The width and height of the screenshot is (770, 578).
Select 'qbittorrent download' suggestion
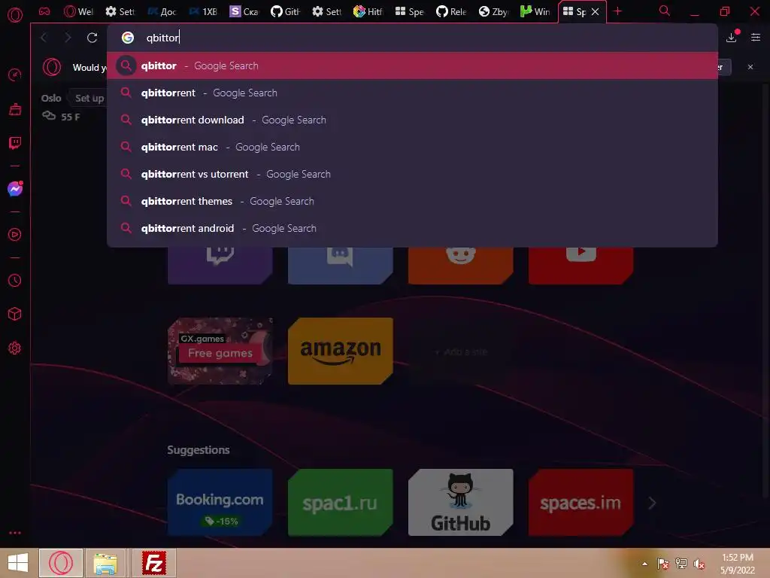[x=413, y=120]
